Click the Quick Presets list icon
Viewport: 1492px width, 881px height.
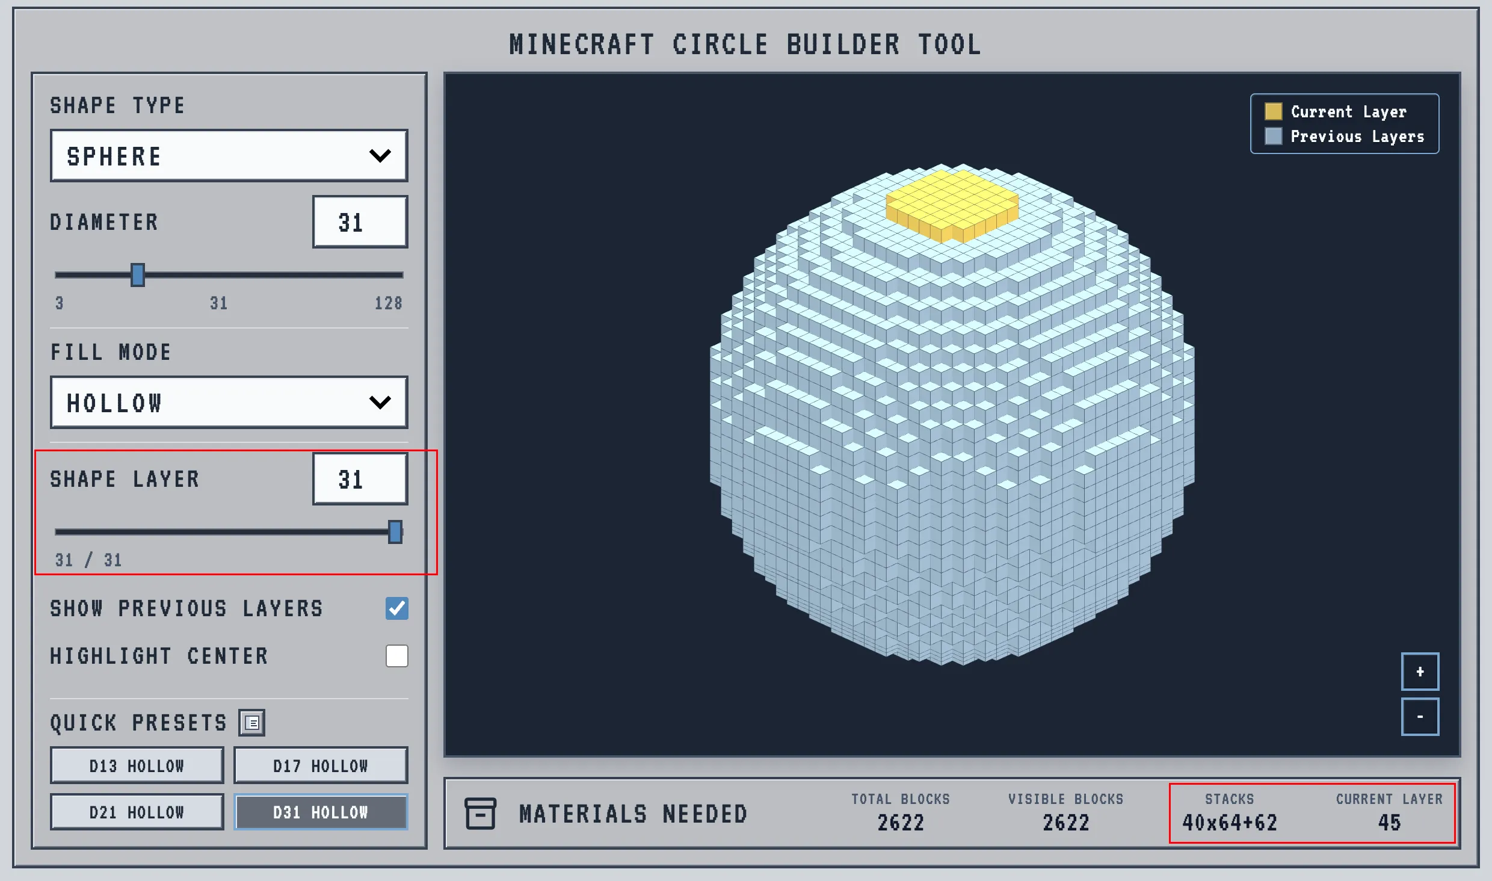252,723
